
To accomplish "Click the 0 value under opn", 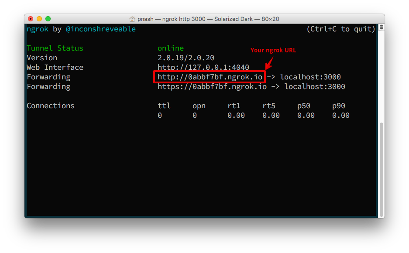I will tap(195, 116).
